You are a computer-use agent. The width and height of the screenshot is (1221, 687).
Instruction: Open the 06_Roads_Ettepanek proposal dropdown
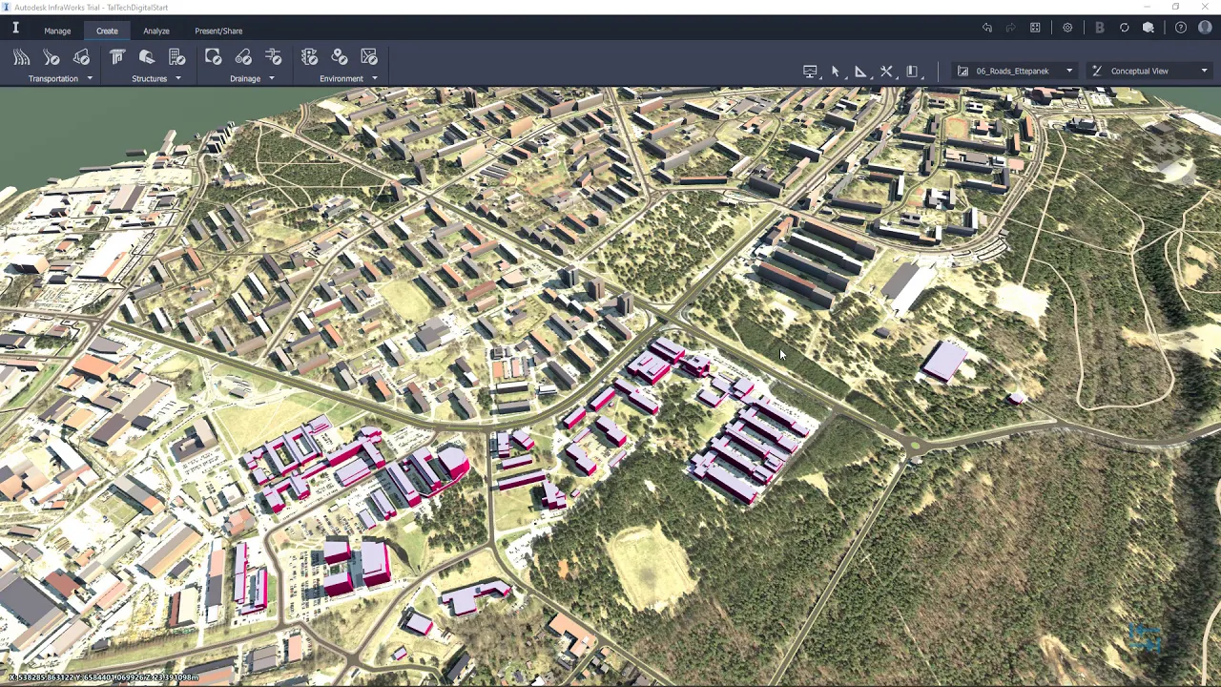tap(1016, 71)
